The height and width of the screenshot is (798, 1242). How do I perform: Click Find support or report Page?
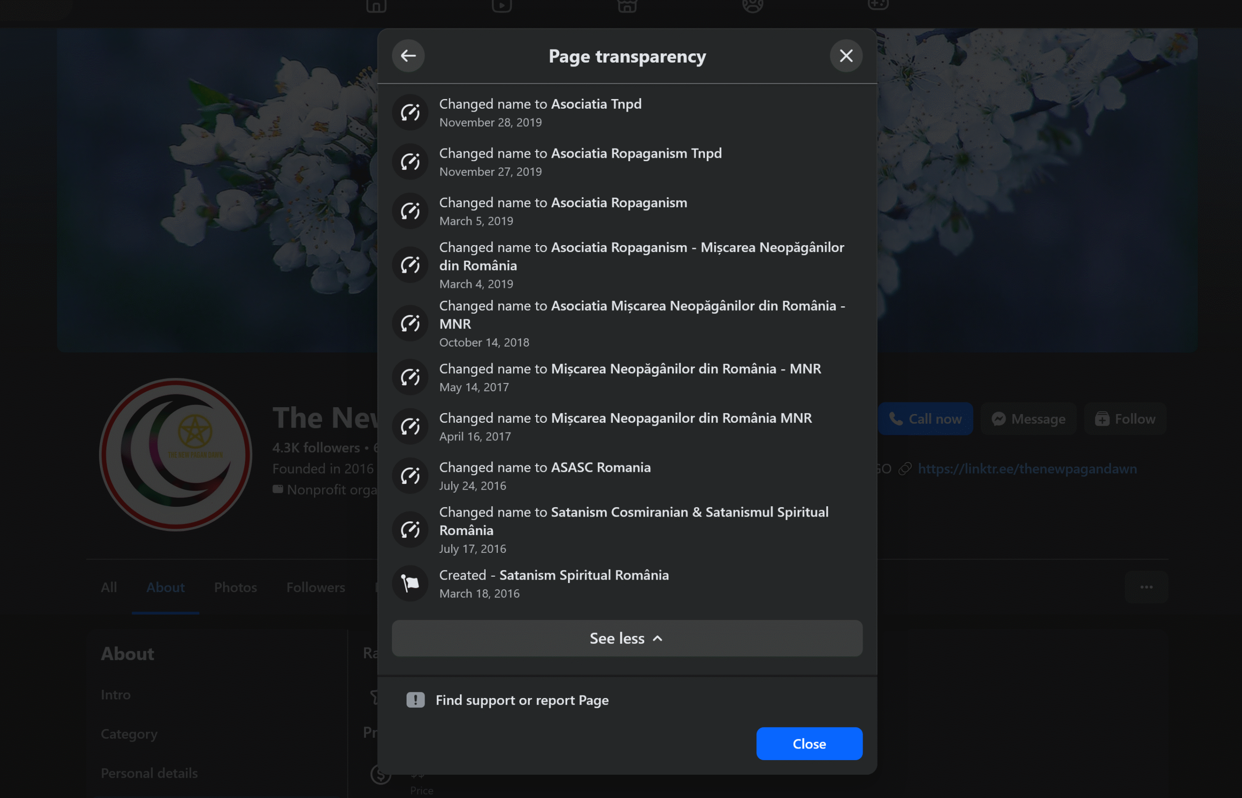point(522,700)
